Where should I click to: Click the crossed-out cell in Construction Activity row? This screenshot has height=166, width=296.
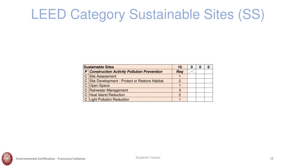(191, 72)
